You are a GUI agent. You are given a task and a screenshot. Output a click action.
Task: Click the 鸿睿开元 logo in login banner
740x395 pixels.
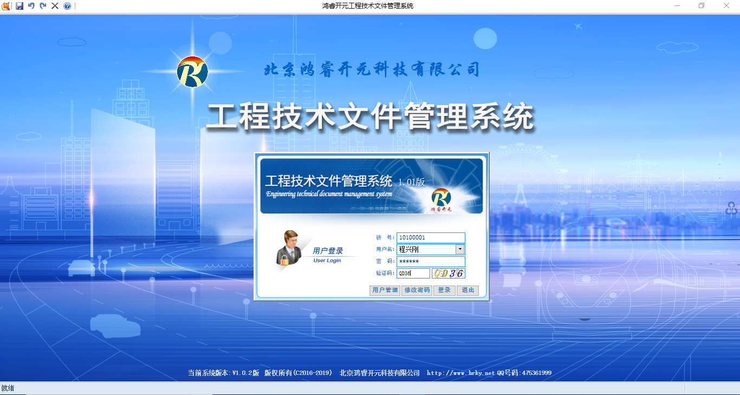tap(442, 199)
